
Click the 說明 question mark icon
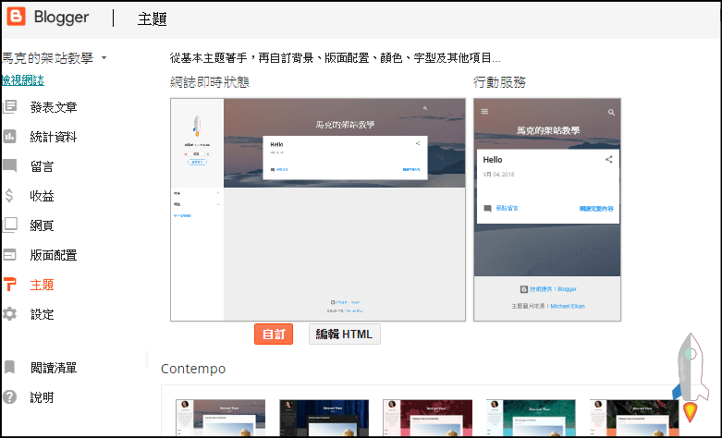pyautogui.click(x=9, y=396)
